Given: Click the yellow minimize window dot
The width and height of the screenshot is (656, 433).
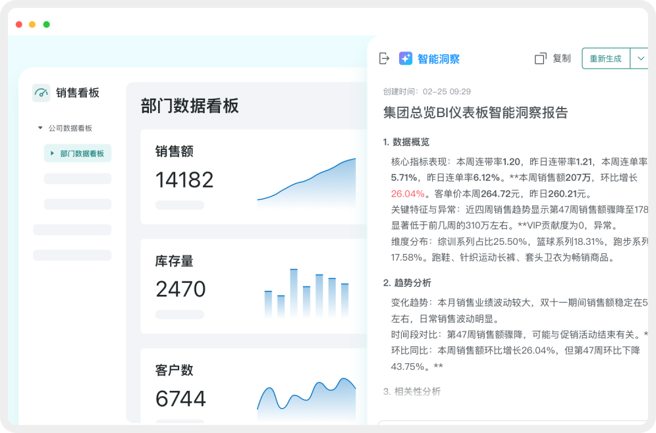Looking at the screenshot, I should 32,24.
